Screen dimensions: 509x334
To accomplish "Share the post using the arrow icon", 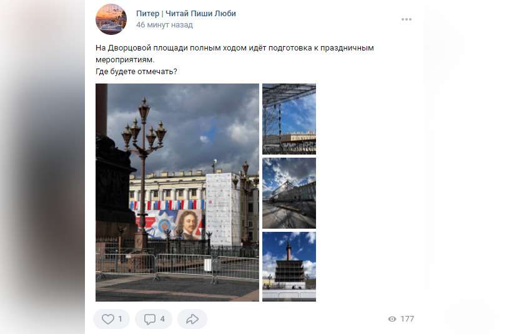I will 192,319.
